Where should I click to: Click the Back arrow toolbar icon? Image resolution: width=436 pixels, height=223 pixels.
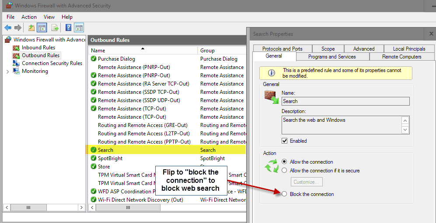pyautogui.click(x=8, y=28)
